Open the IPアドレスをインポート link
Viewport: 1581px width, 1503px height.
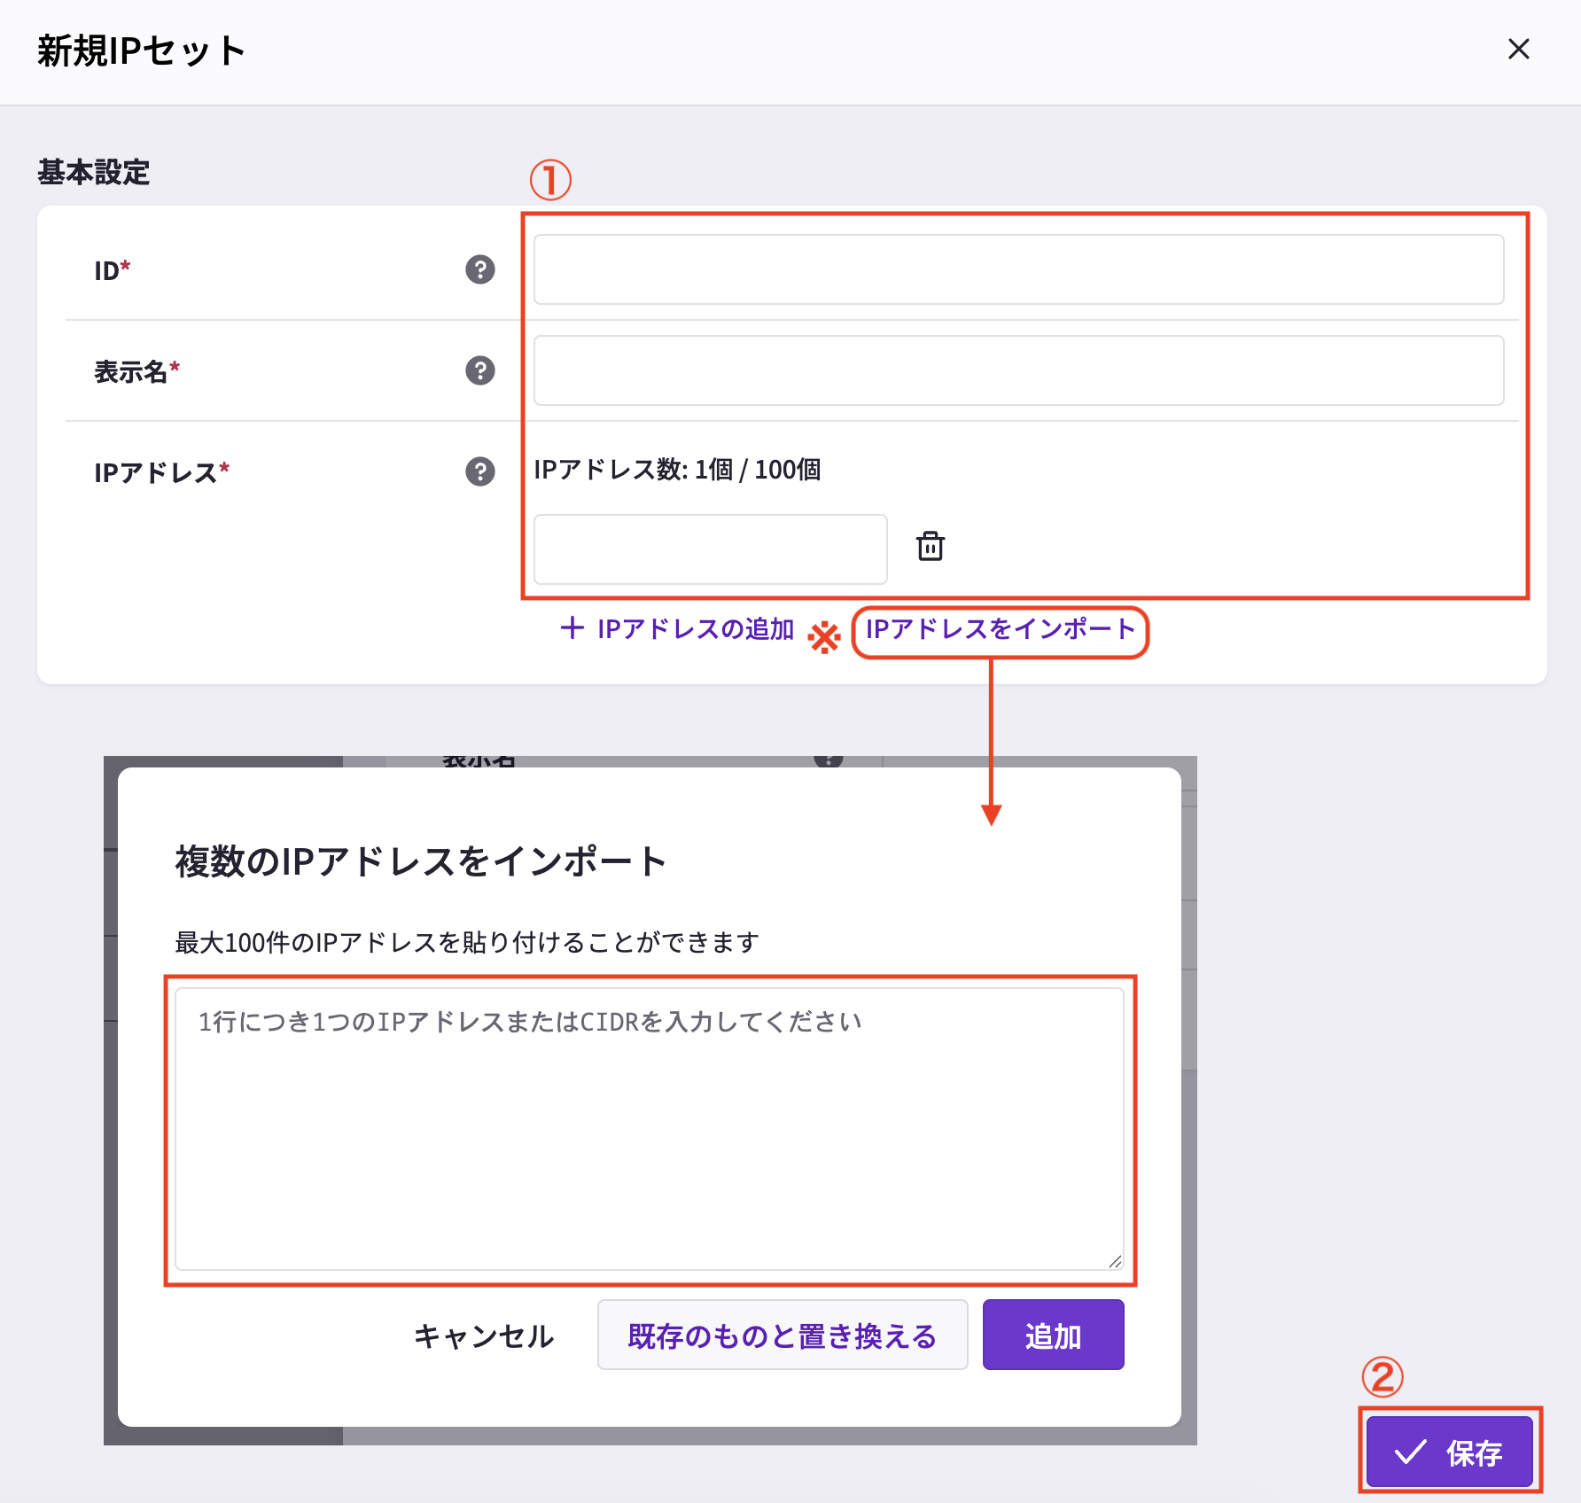1001,629
